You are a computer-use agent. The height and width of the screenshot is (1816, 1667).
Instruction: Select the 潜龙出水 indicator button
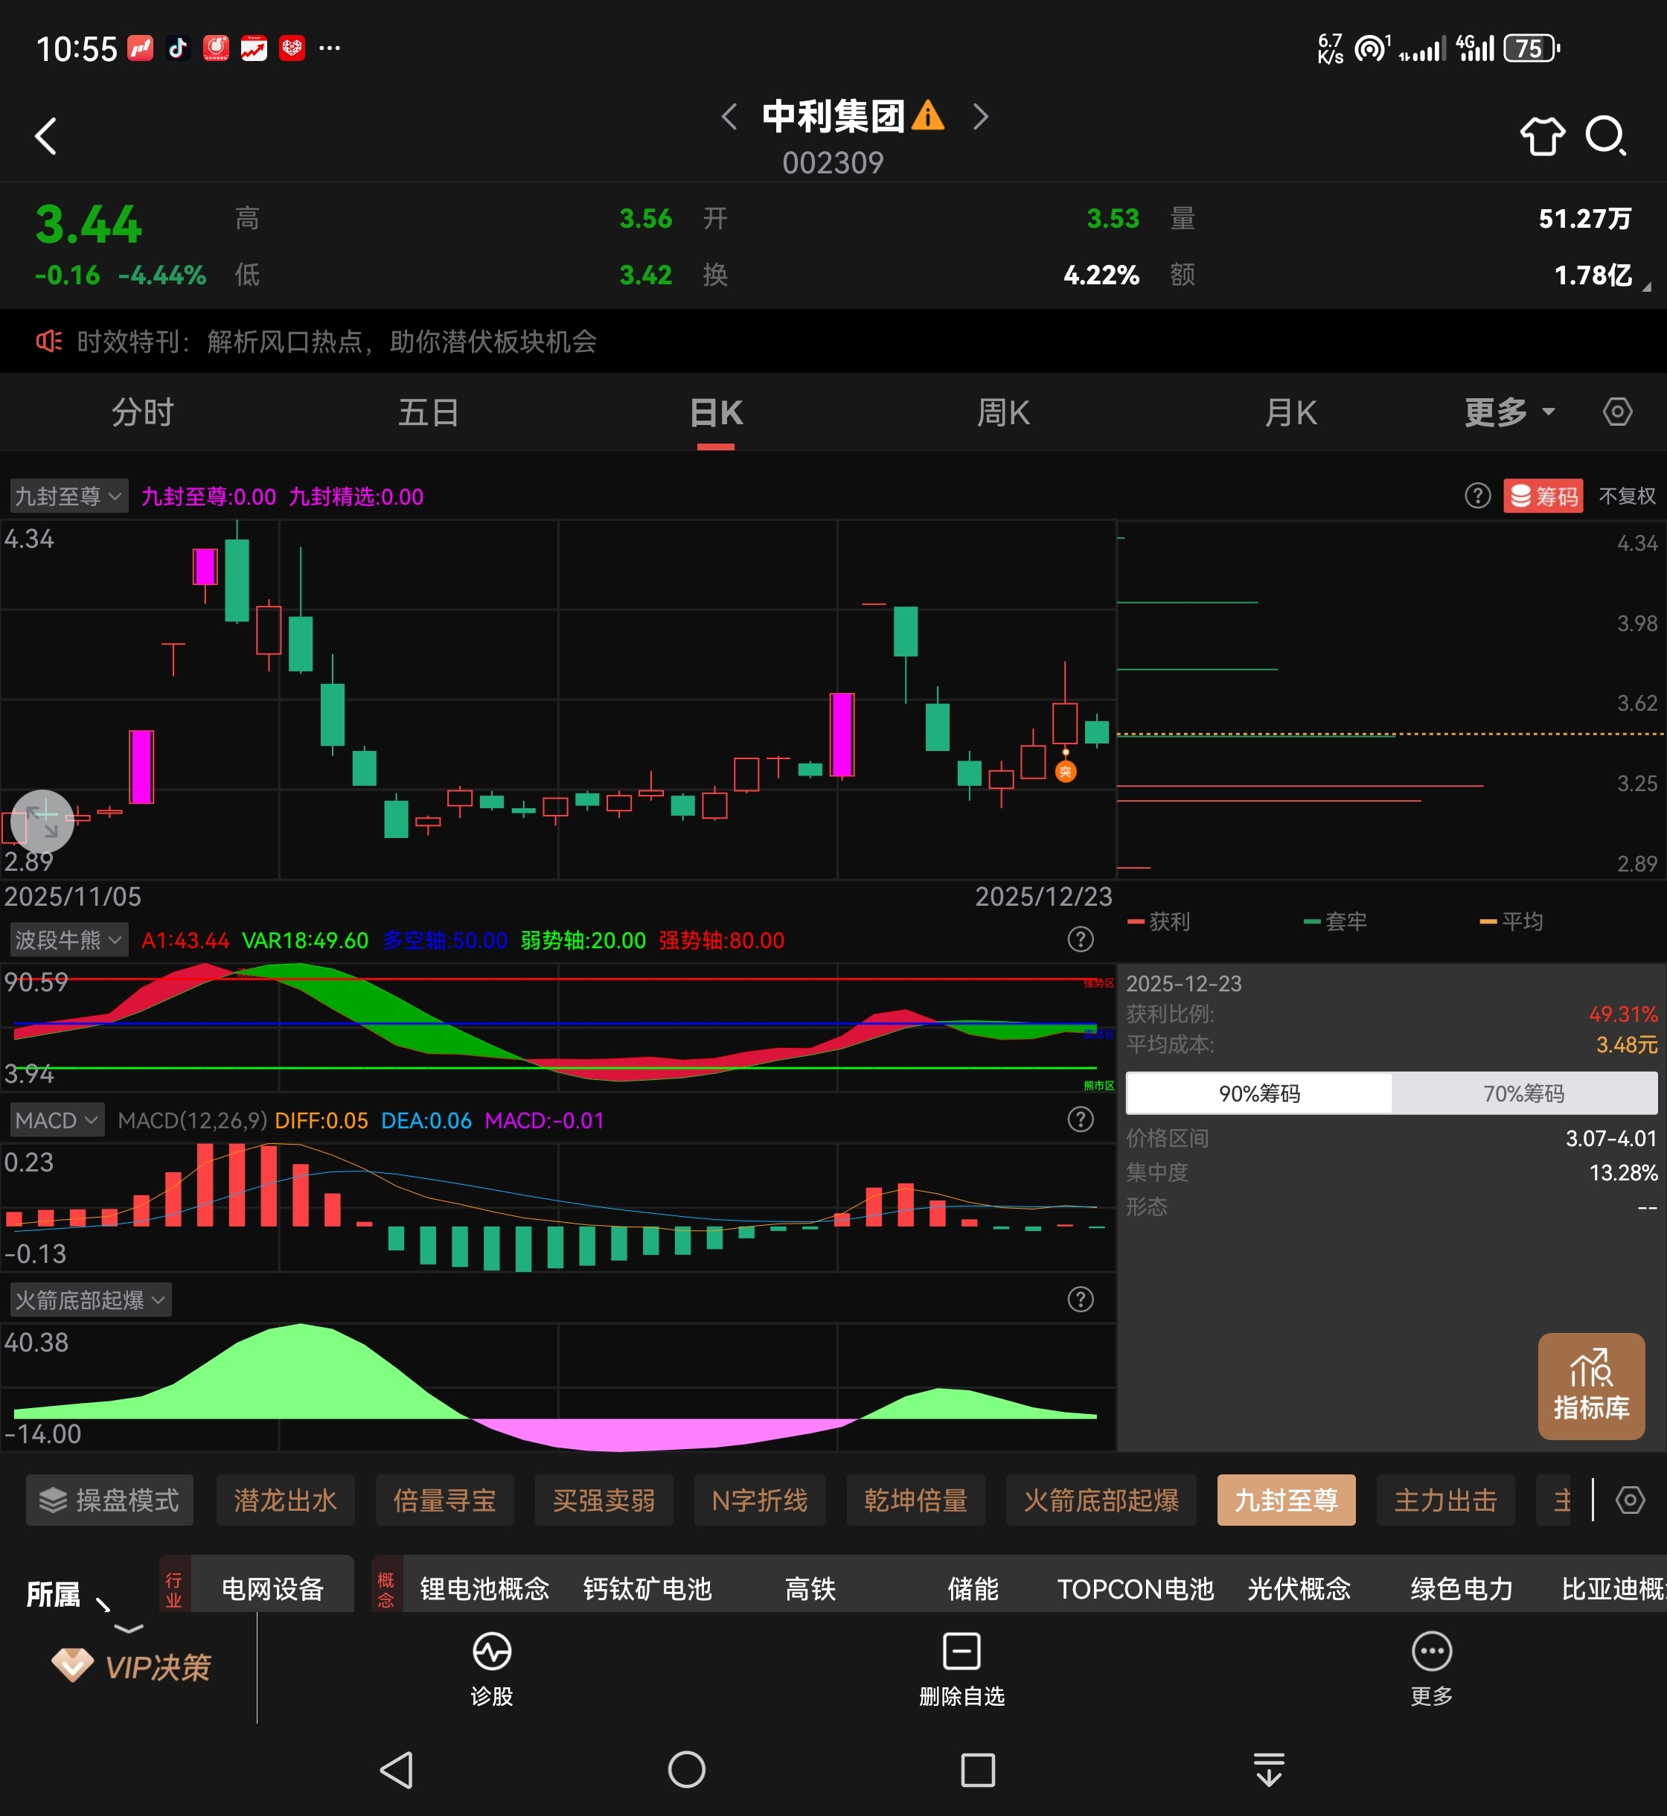point(285,1500)
